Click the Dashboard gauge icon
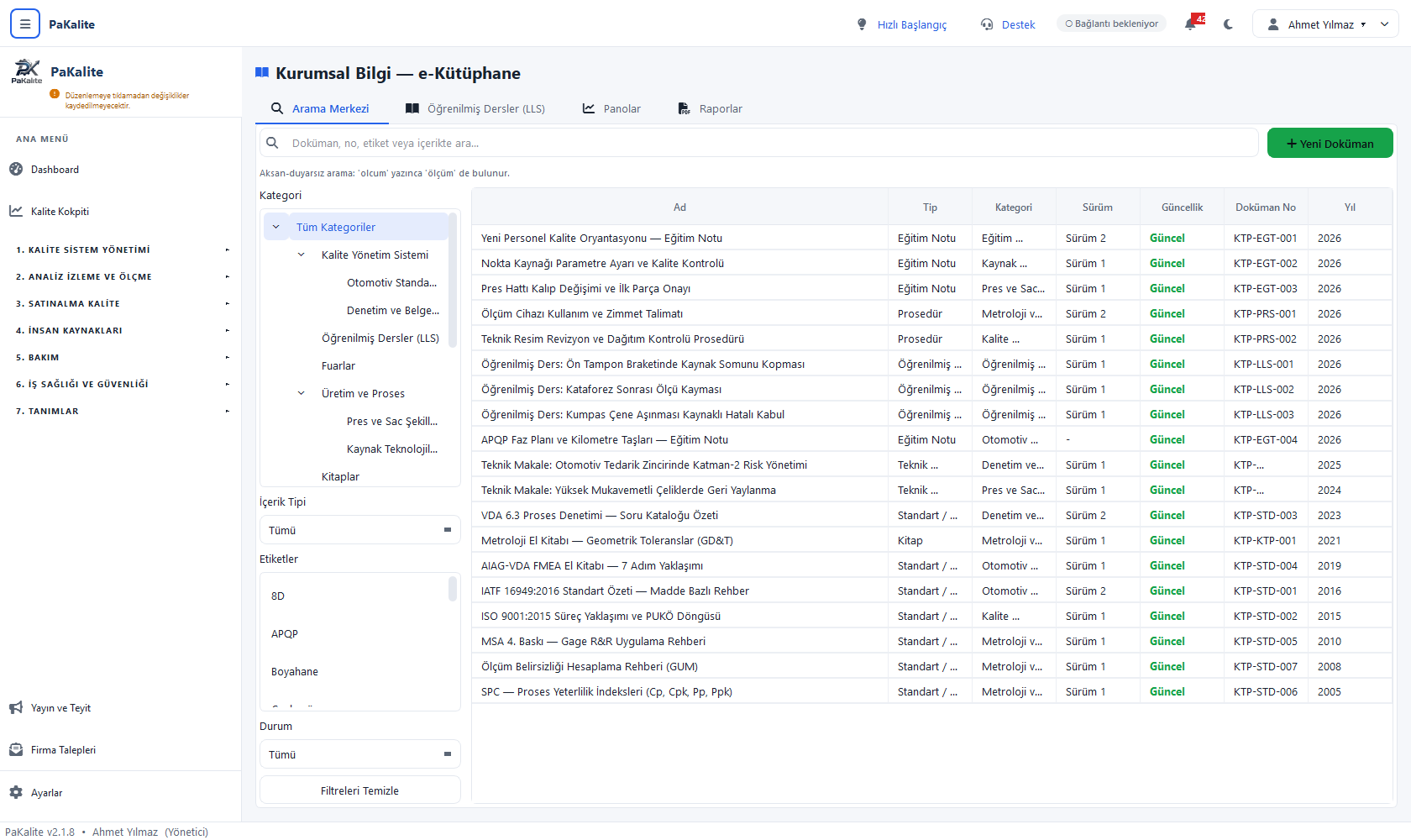The height and width of the screenshot is (840, 1411). (x=16, y=169)
